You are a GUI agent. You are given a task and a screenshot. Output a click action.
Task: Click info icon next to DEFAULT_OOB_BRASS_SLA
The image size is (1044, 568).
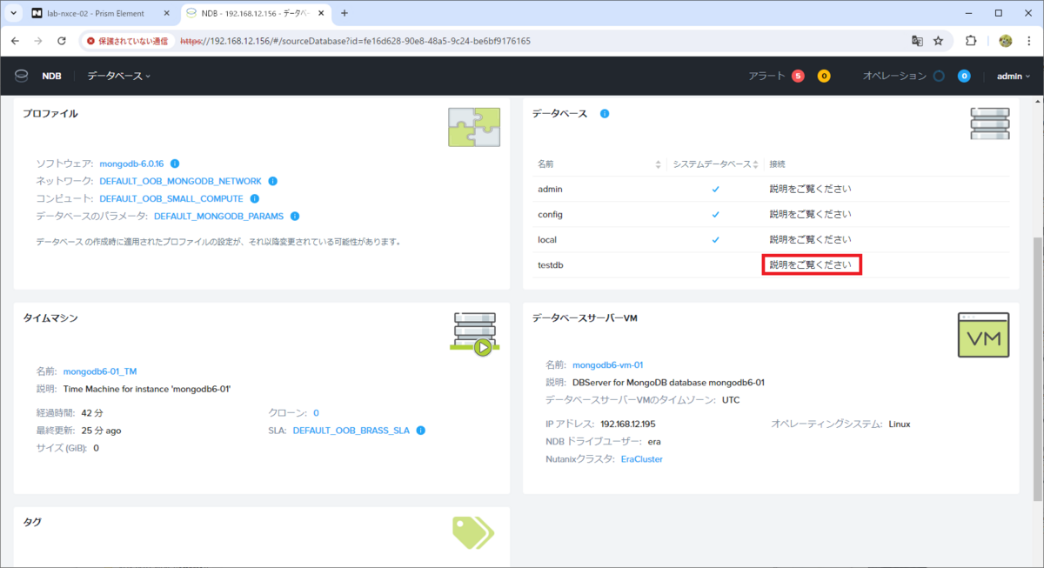click(x=421, y=431)
